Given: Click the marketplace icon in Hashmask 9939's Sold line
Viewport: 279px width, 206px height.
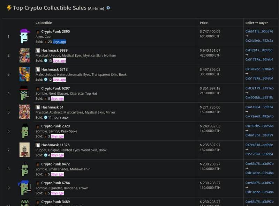Looking at the screenshot, I should click(46, 61).
